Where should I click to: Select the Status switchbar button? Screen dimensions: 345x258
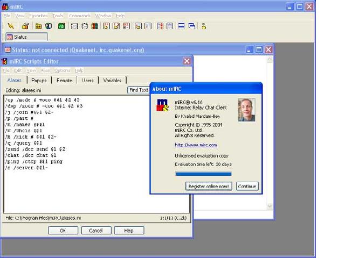click(x=26, y=37)
